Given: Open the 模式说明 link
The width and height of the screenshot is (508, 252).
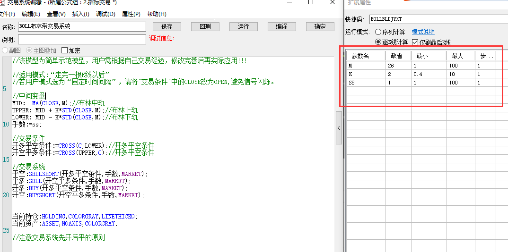Looking at the screenshot, I should [423, 32].
